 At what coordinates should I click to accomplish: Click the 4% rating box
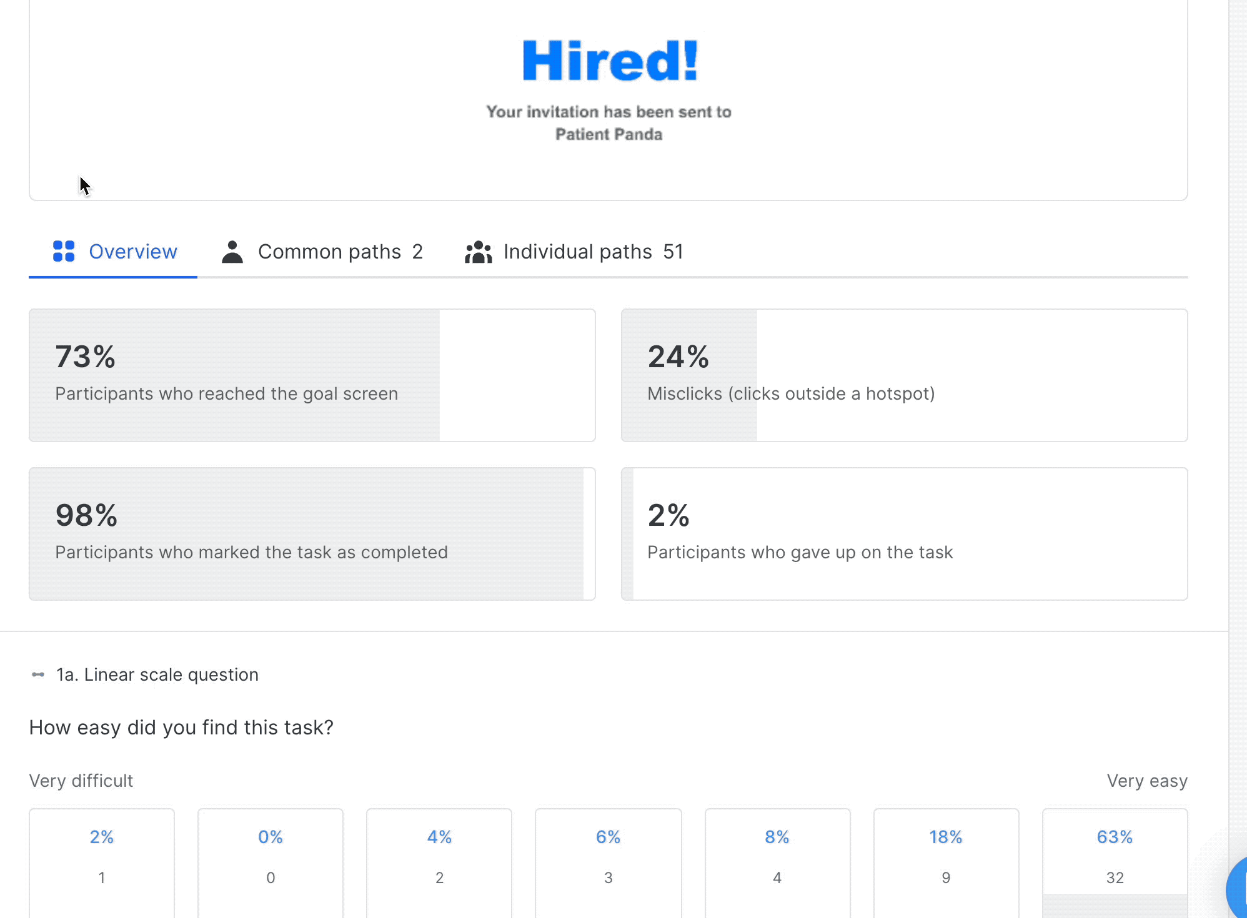click(x=439, y=862)
